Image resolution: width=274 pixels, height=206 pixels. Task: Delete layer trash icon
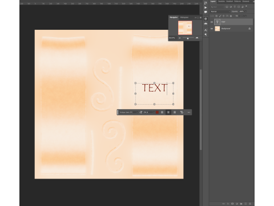[250, 204]
